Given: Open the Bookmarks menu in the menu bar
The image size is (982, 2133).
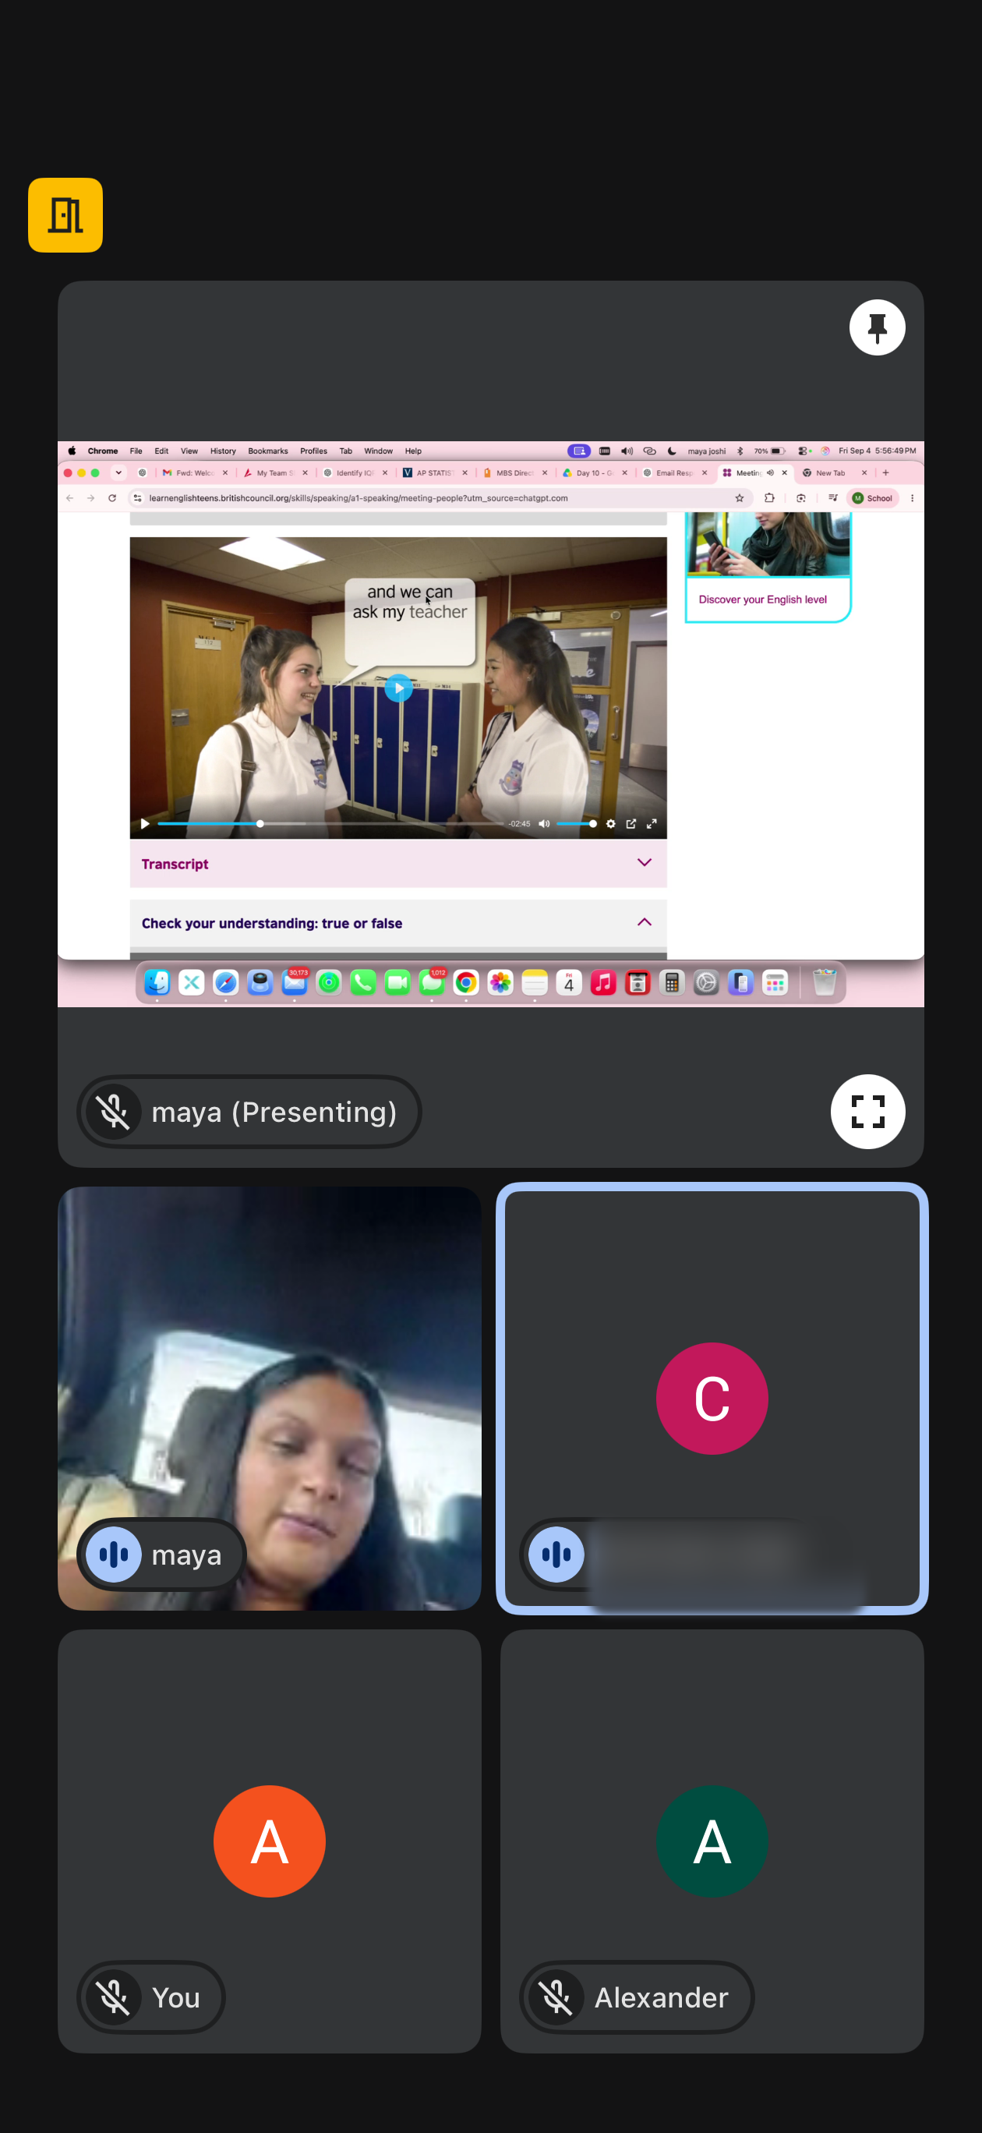Looking at the screenshot, I should (x=267, y=451).
